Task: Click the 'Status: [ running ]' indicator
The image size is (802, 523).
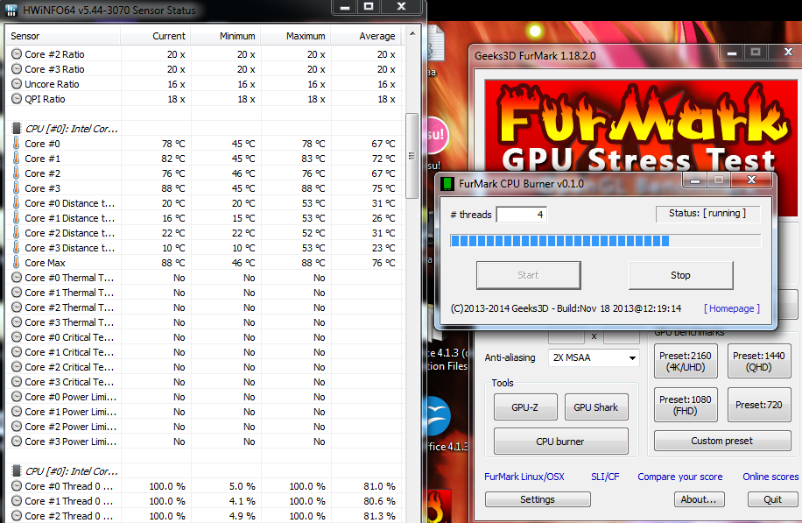Action: (x=708, y=214)
